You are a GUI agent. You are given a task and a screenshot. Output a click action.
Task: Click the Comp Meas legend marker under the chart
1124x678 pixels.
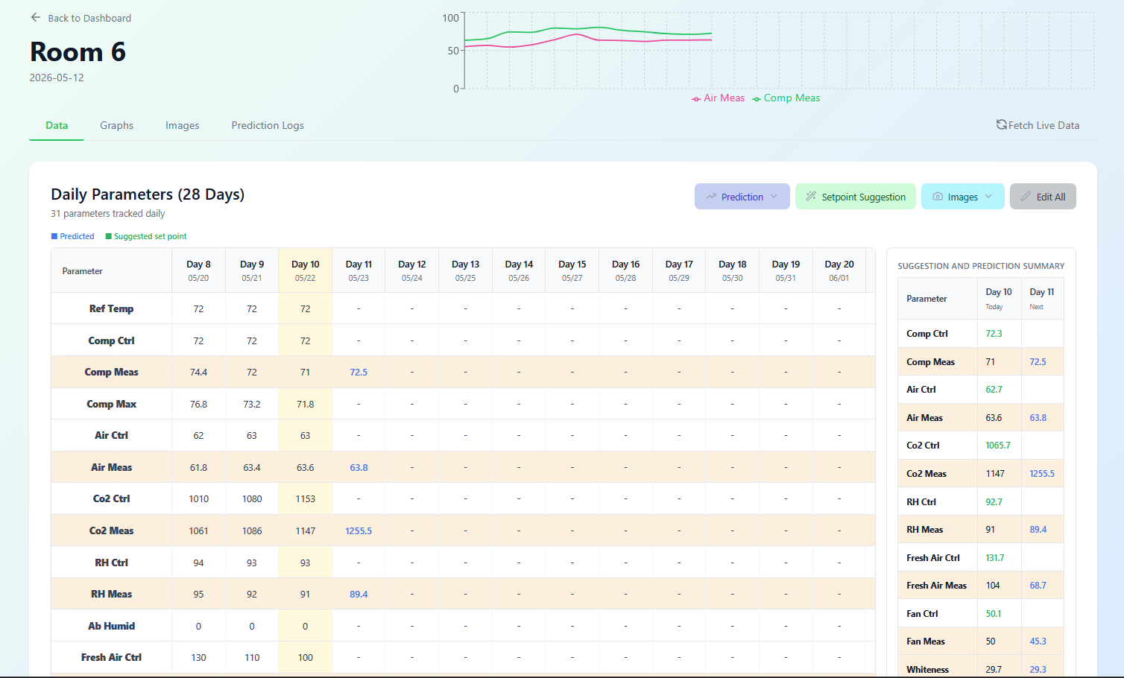(757, 99)
